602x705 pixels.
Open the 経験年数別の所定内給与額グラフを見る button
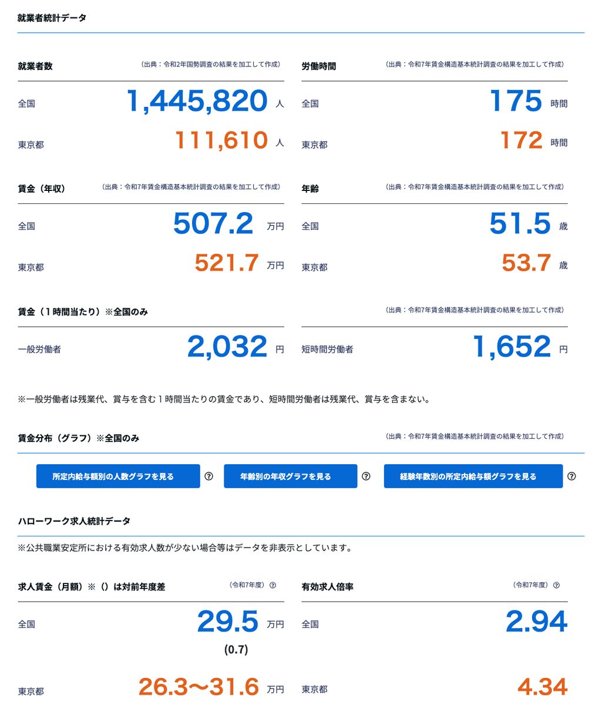[473, 476]
